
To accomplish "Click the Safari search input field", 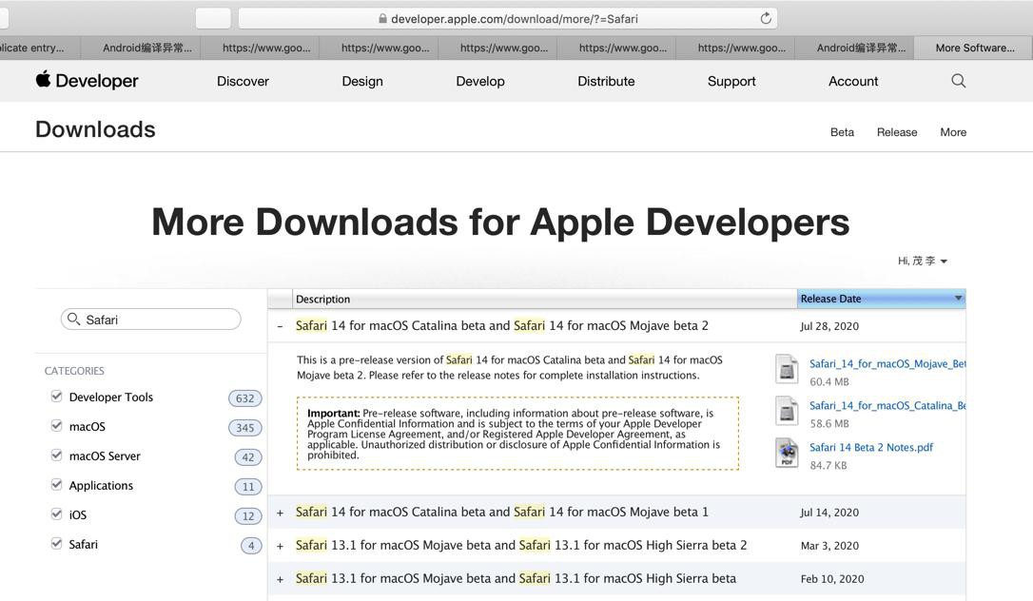I will coord(151,320).
